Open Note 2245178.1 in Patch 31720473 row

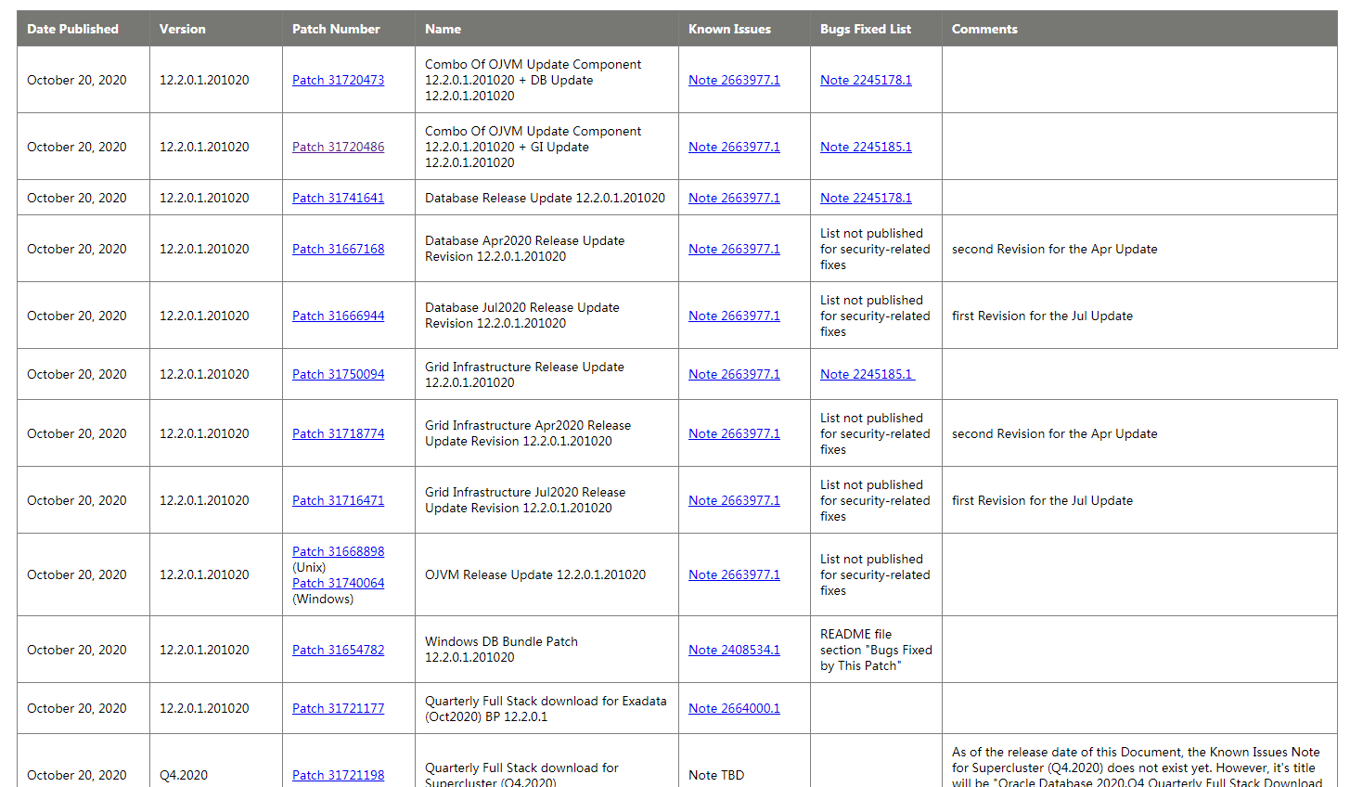[866, 80]
